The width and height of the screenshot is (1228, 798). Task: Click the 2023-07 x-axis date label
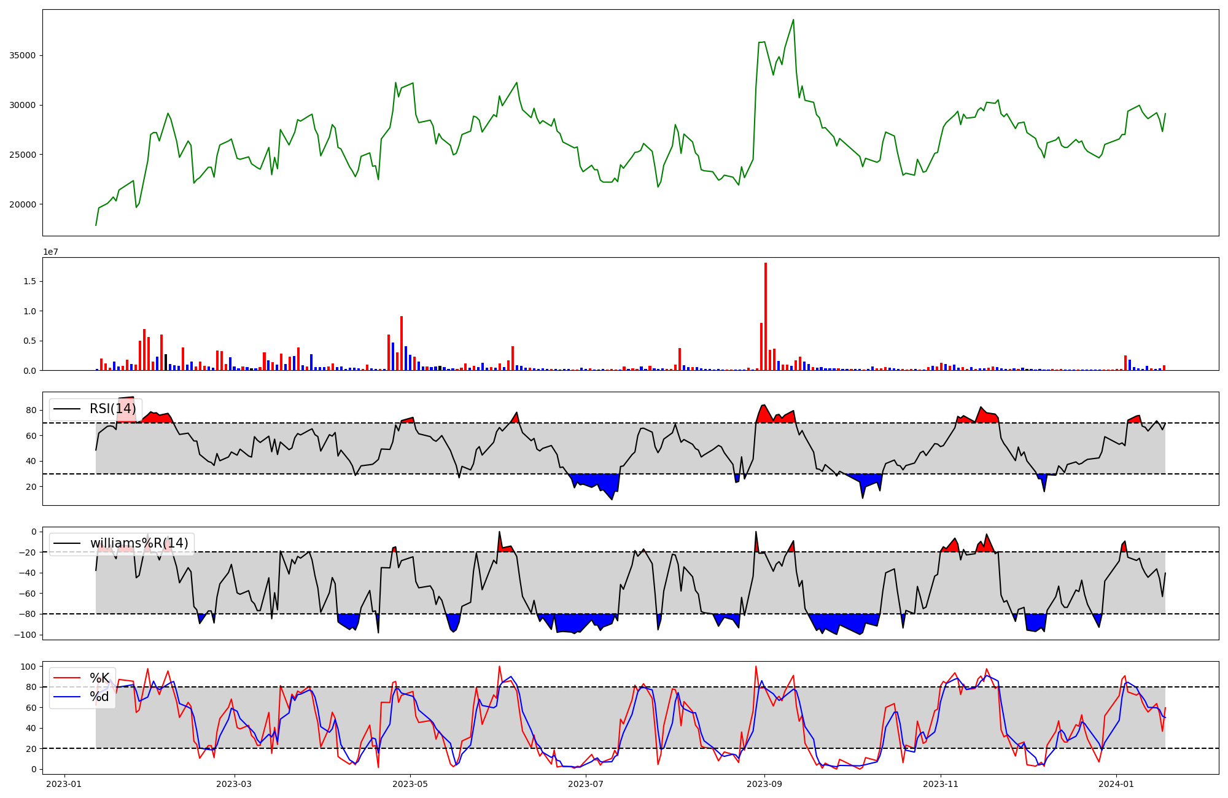[x=586, y=784]
